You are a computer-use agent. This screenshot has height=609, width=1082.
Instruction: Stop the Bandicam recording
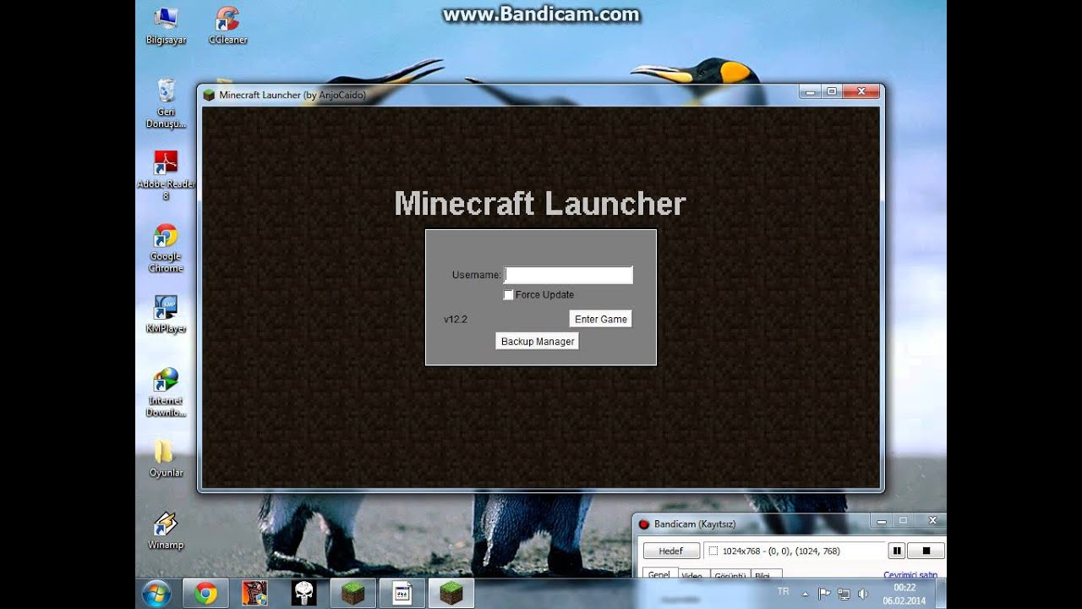pyautogui.click(x=926, y=551)
